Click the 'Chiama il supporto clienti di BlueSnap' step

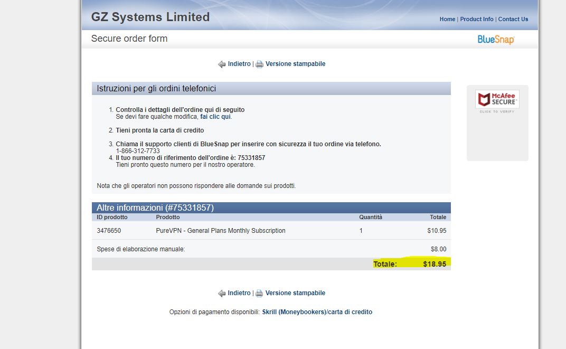(248, 144)
